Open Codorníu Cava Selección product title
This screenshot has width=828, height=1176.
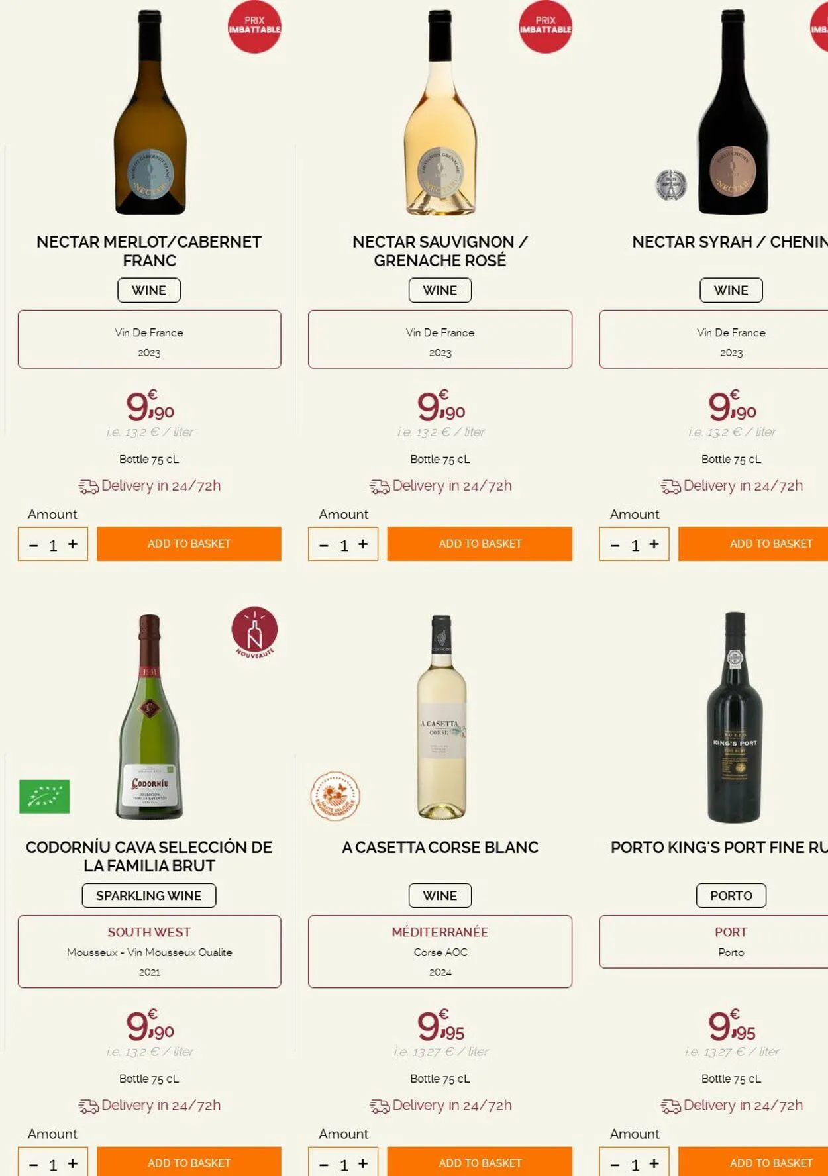coord(149,856)
